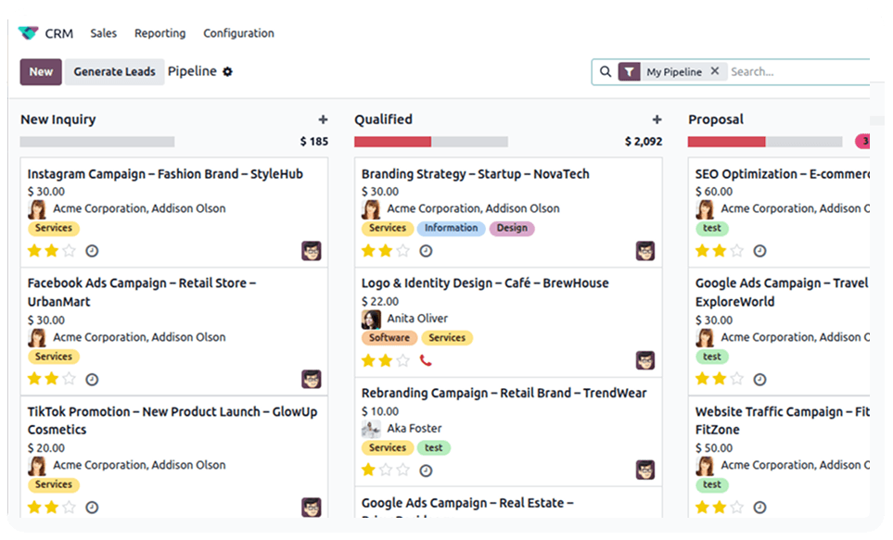Click salesperson avatar on NovaTech card
Image resolution: width=893 pixels, height=540 pixels.
click(x=645, y=251)
